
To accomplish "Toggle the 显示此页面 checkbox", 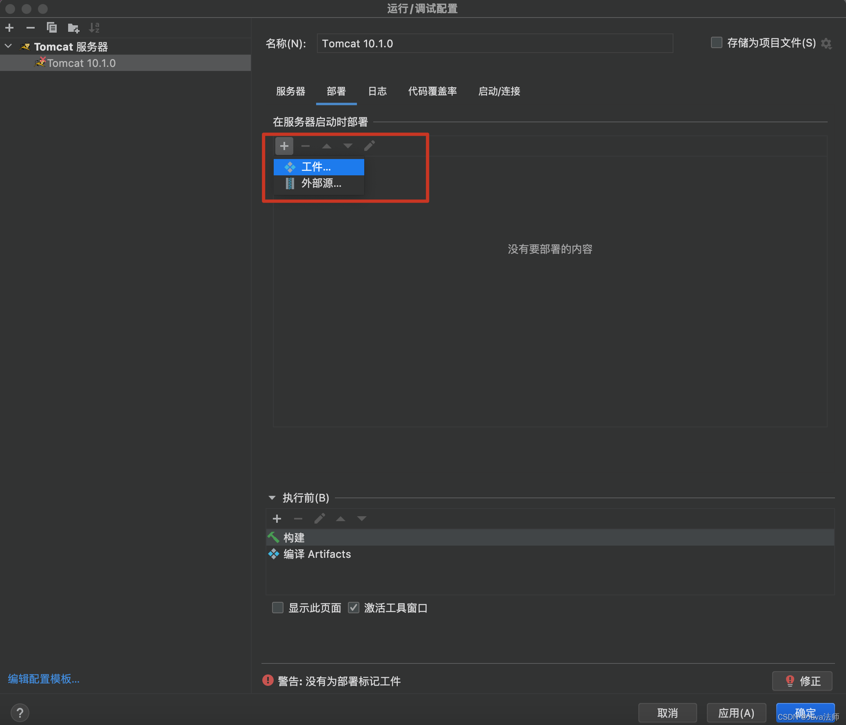I will click(278, 608).
